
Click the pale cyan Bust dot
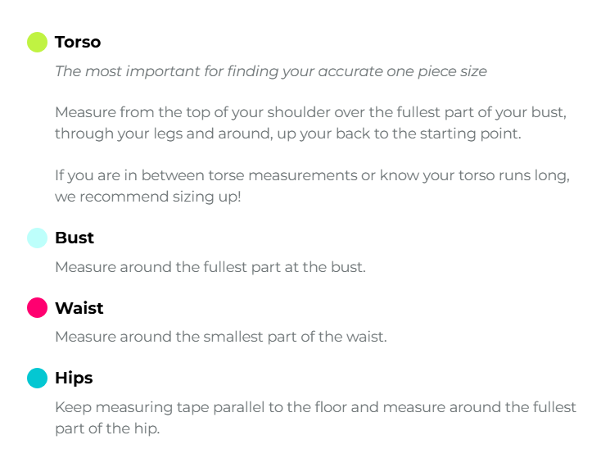[x=38, y=238]
